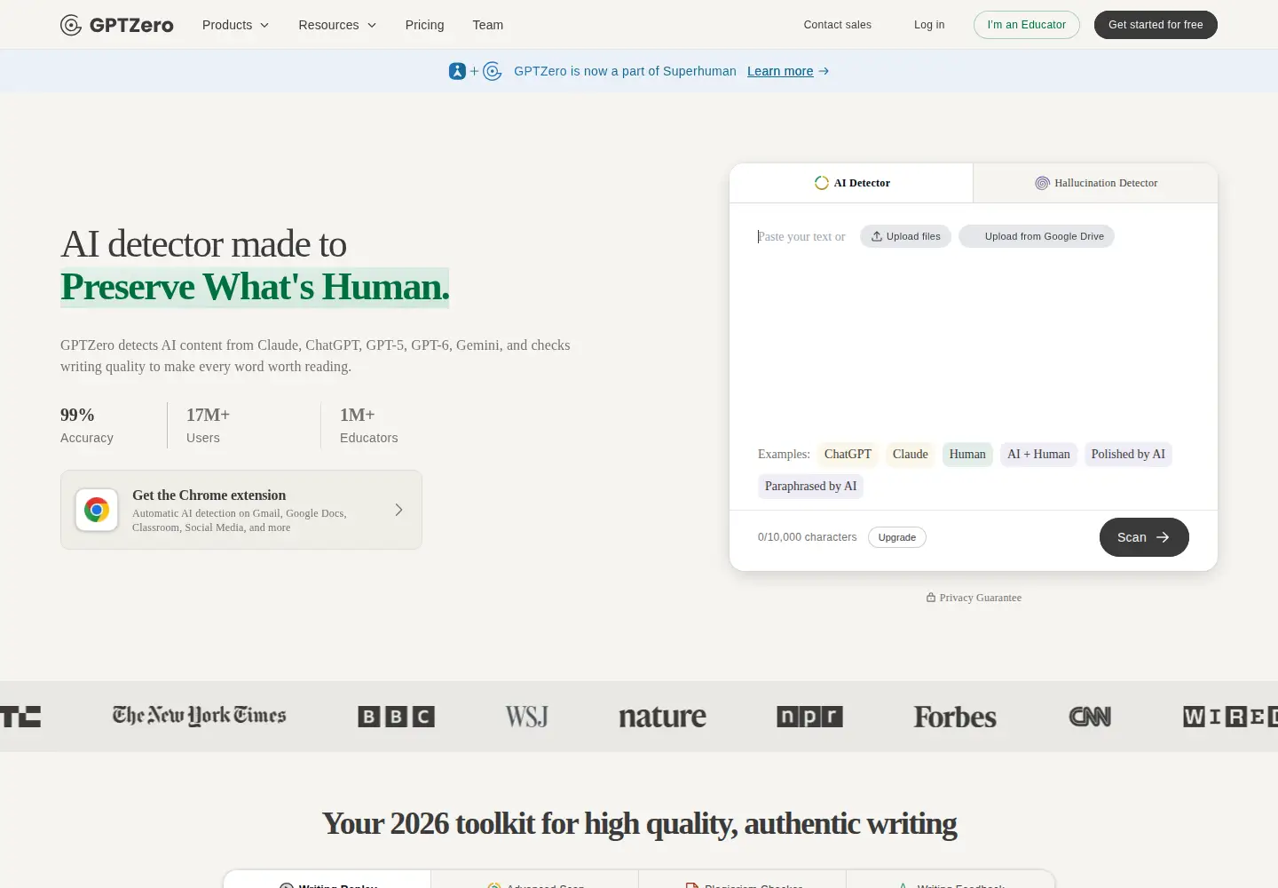Click the nature logo
The image size is (1278, 888).
(662, 717)
